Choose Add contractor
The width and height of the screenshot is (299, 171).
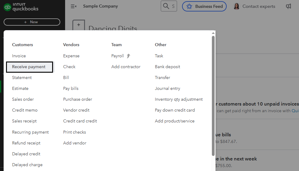(x=126, y=67)
